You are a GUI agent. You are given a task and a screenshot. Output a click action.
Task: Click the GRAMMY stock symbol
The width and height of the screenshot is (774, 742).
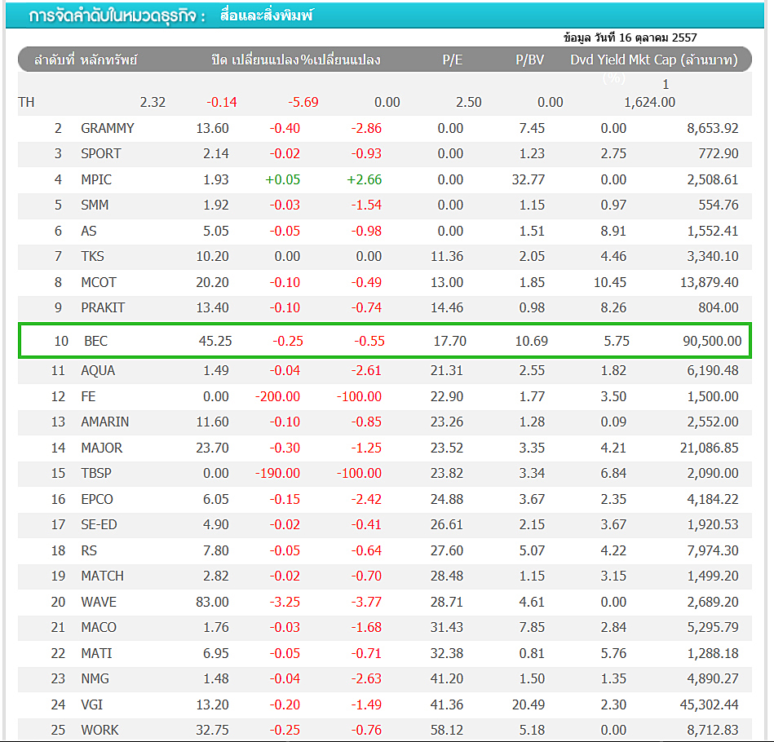107,128
